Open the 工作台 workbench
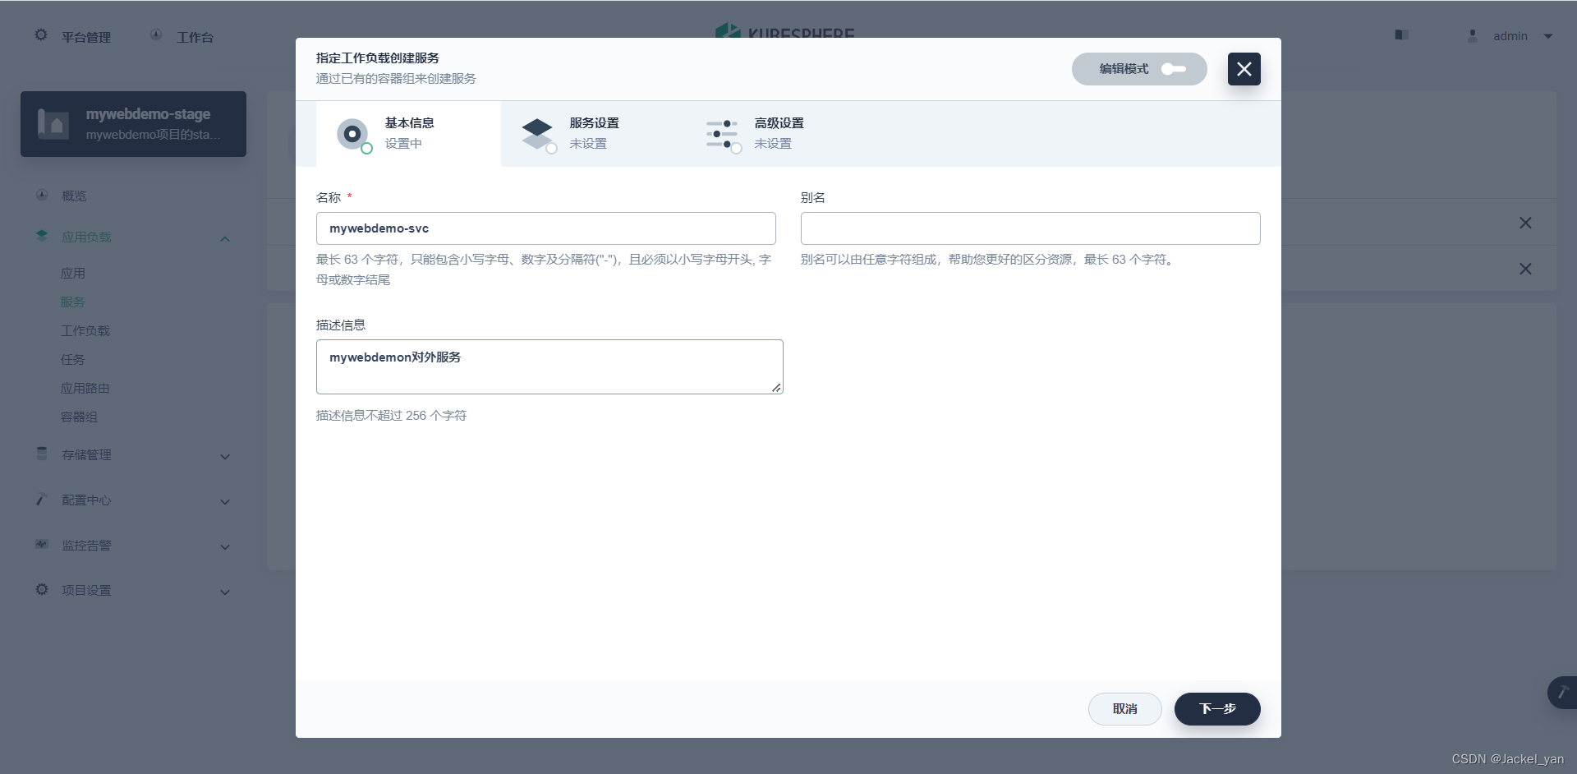The width and height of the screenshot is (1577, 774). pyautogui.click(x=194, y=36)
